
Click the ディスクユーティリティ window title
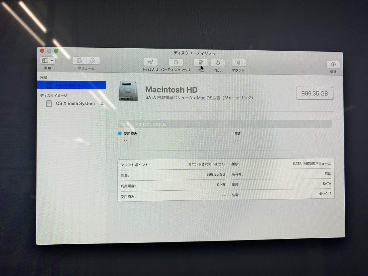[x=195, y=53]
